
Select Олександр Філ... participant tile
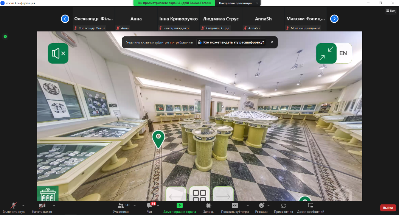[x=93, y=19]
